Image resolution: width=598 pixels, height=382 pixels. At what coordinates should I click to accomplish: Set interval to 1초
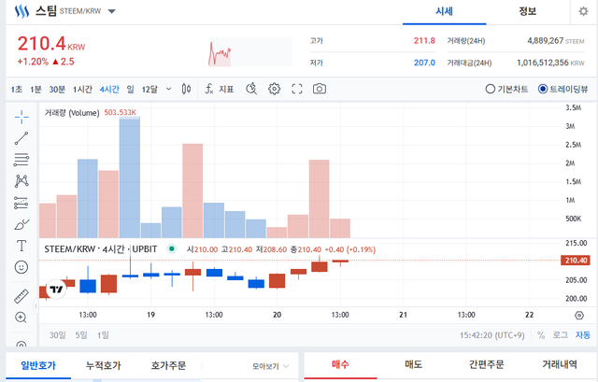click(x=17, y=90)
